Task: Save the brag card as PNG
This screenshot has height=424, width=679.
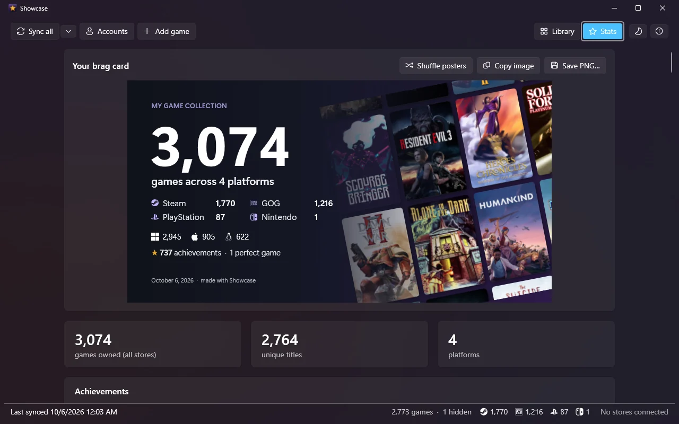Action: point(575,66)
